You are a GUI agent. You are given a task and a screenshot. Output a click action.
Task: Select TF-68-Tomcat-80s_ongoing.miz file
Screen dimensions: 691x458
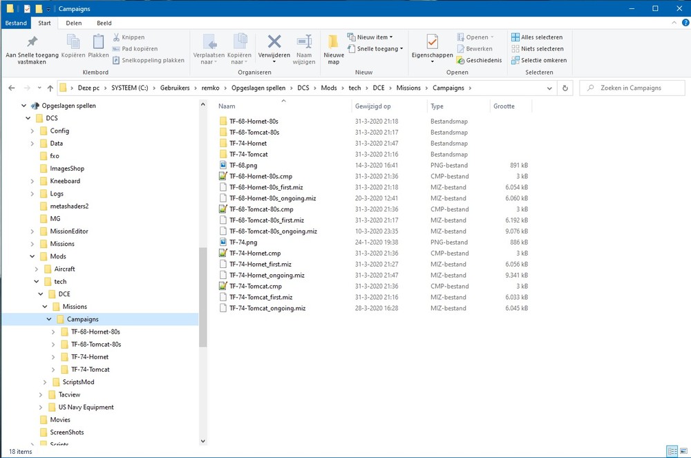[268, 231]
